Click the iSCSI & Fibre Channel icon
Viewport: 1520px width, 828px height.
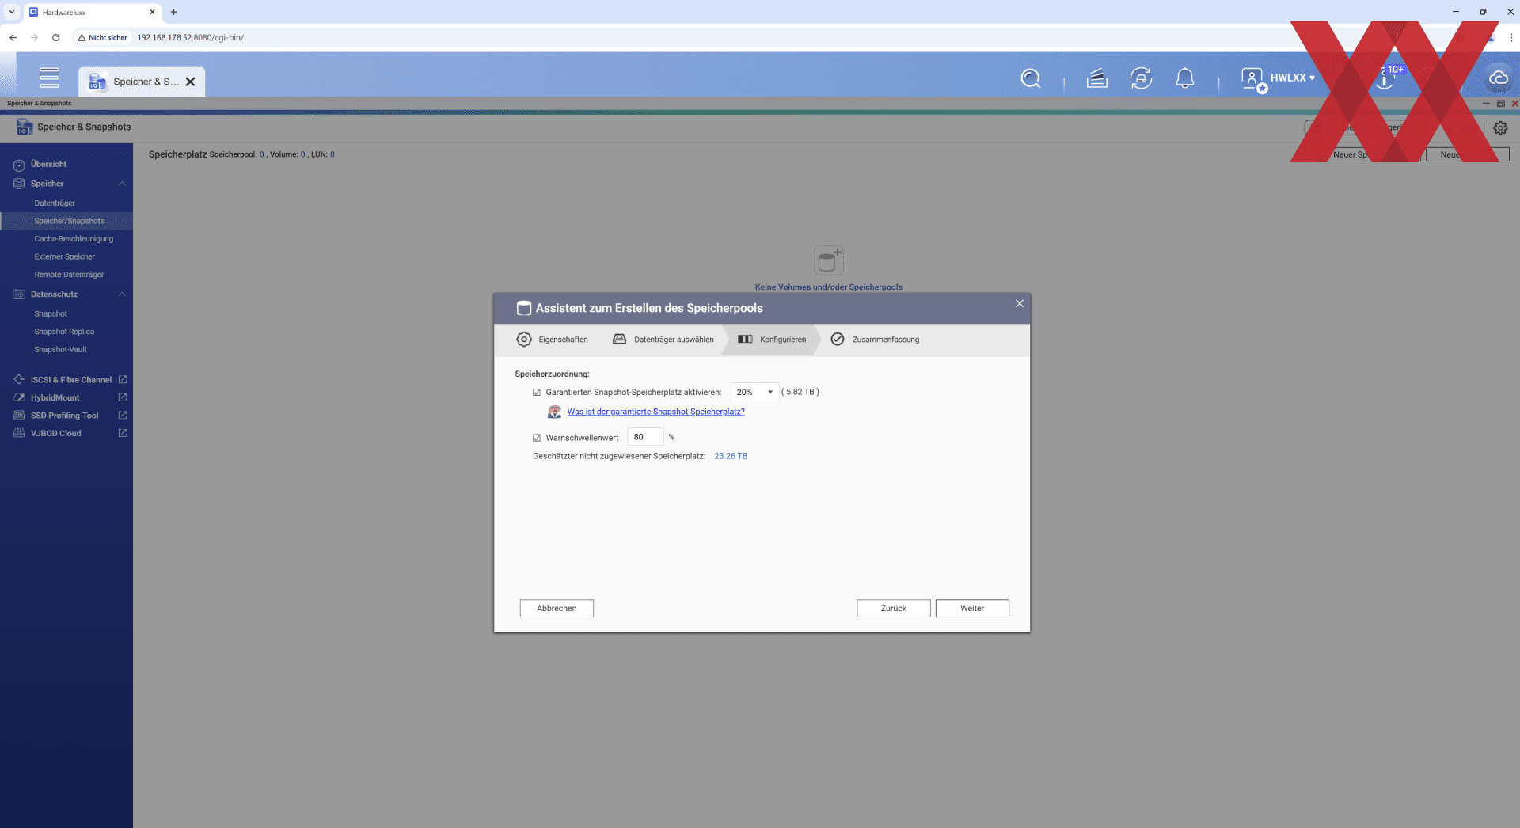coord(19,380)
